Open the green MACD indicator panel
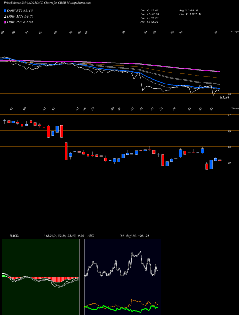This screenshot has width=239, height=315. point(41,277)
